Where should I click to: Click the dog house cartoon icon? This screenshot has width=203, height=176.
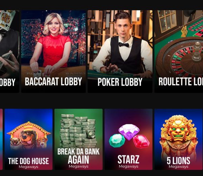click(28, 135)
